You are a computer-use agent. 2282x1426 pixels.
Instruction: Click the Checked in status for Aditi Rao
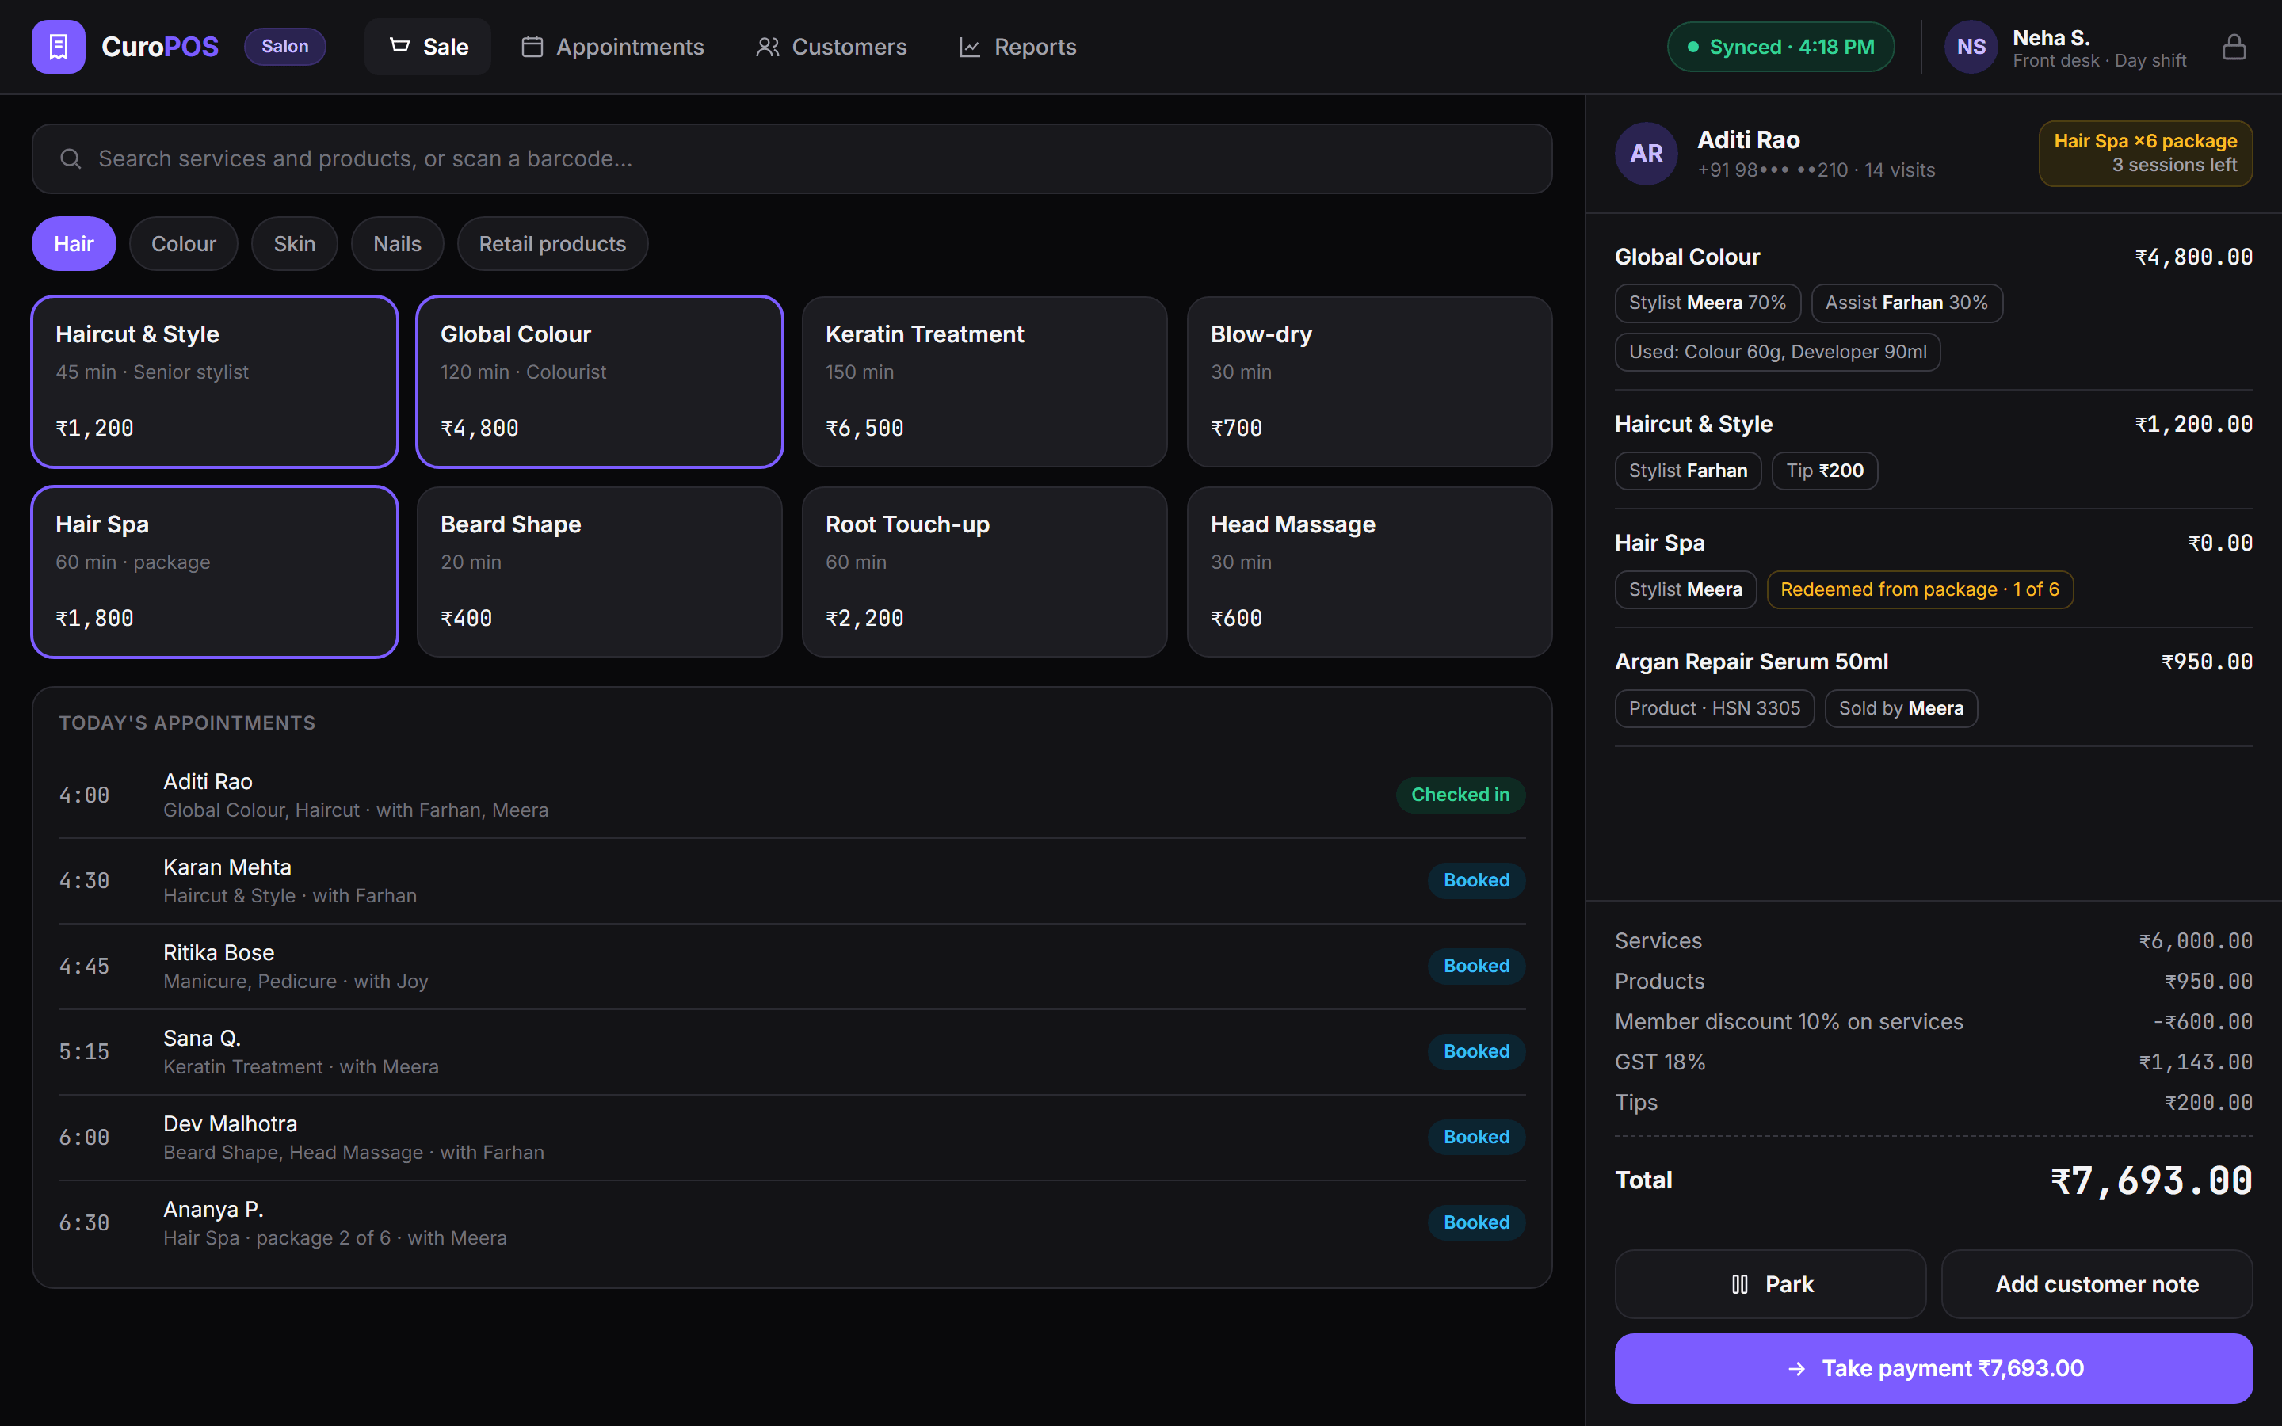pyautogui.click(x=1460, y=795)
